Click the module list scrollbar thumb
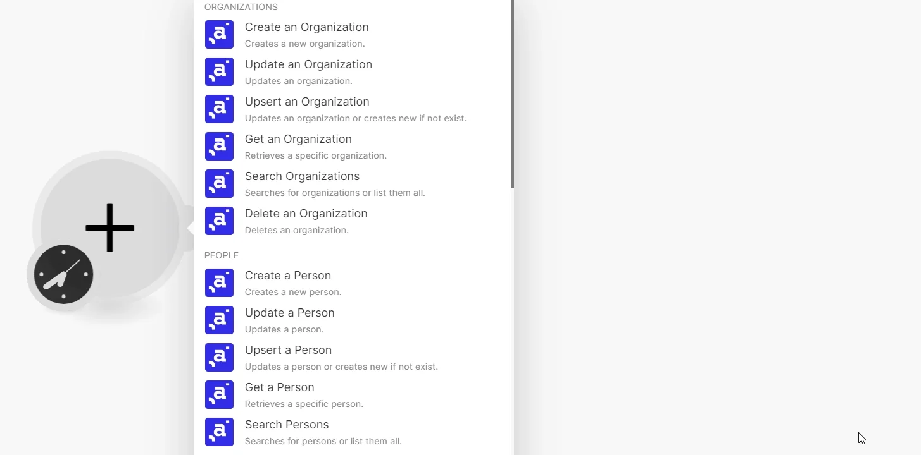Viewport: 921px width, 455px height. pos(512,94)
